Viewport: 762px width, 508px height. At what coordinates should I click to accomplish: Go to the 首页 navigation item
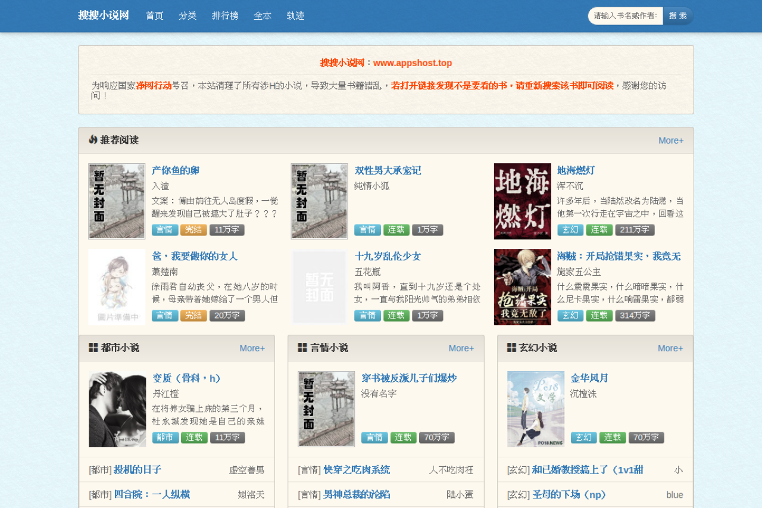155,16
